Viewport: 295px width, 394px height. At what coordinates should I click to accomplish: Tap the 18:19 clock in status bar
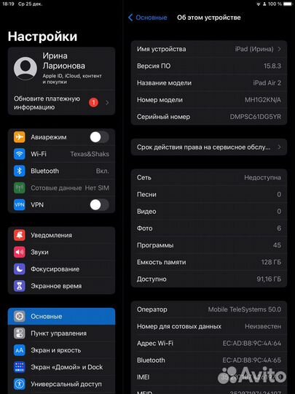[8, 4]
